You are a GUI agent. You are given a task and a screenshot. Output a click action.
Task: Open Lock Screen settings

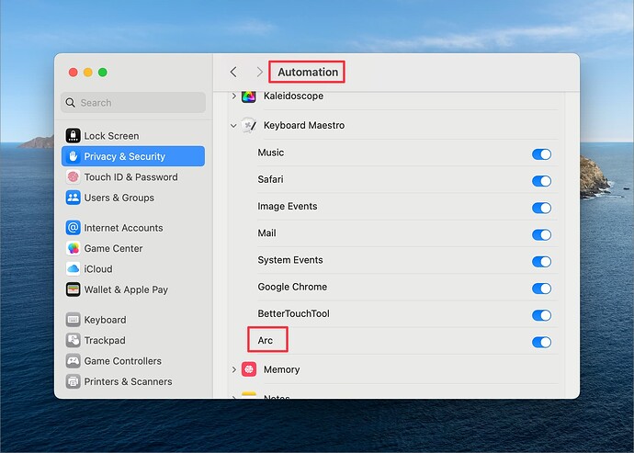coord(133,135)
